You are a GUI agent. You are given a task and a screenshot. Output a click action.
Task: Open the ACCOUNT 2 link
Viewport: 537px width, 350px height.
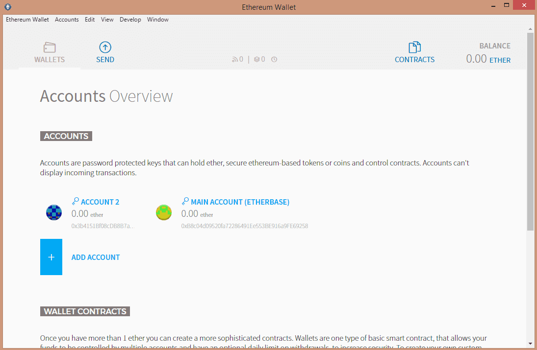(100, 202)
